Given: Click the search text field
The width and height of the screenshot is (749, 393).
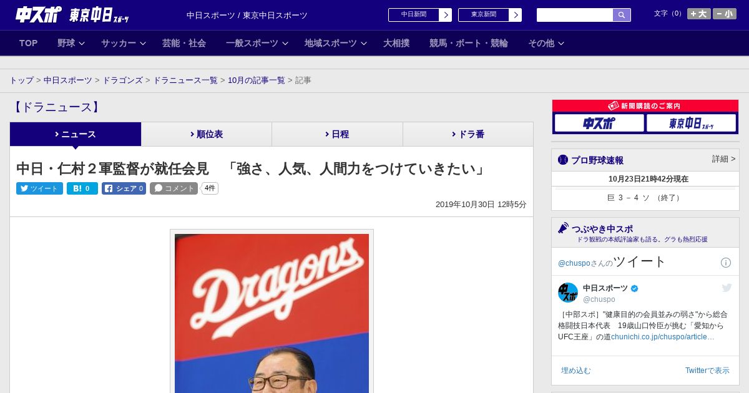Looking at the screenshot, I should 575,15.
